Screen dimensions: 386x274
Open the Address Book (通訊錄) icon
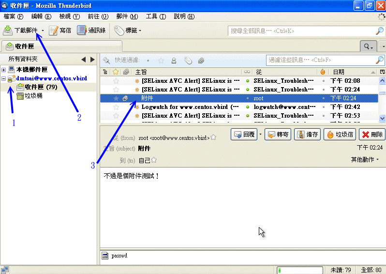click(82, 30)
